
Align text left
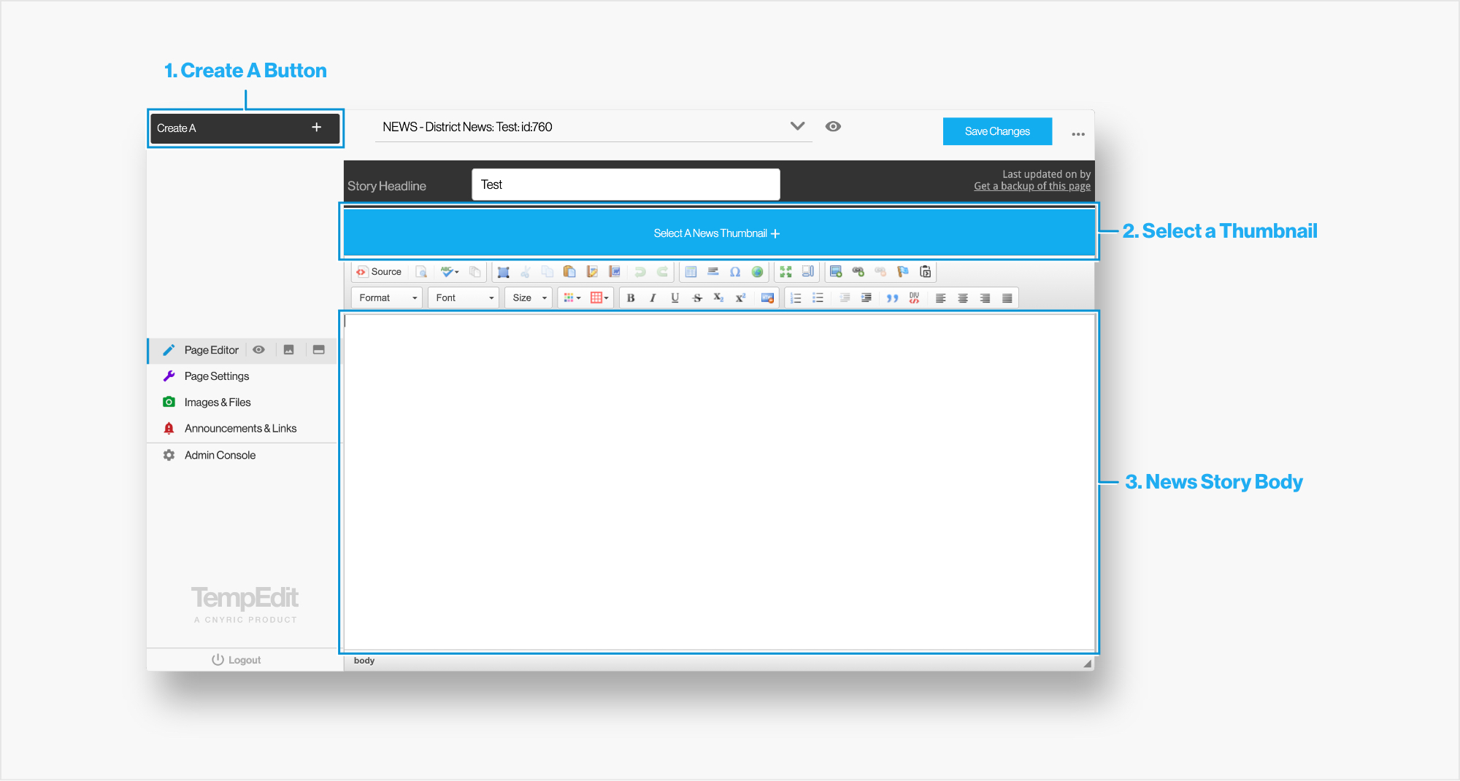[x=940, y=298]
